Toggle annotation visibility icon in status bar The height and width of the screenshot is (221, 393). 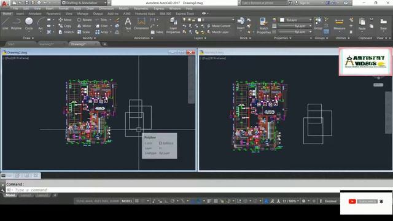[x=266, y=201]
